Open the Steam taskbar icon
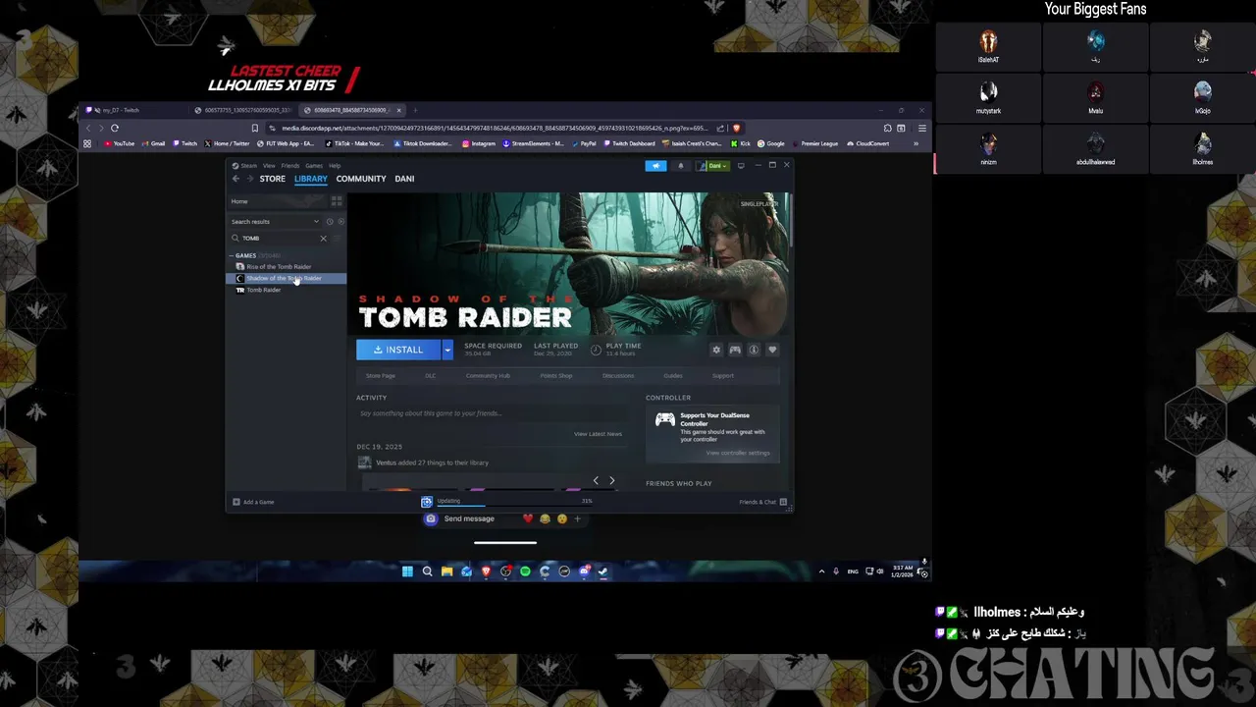The width and height of the screenshot is (1256, 707). pos(603,571)
